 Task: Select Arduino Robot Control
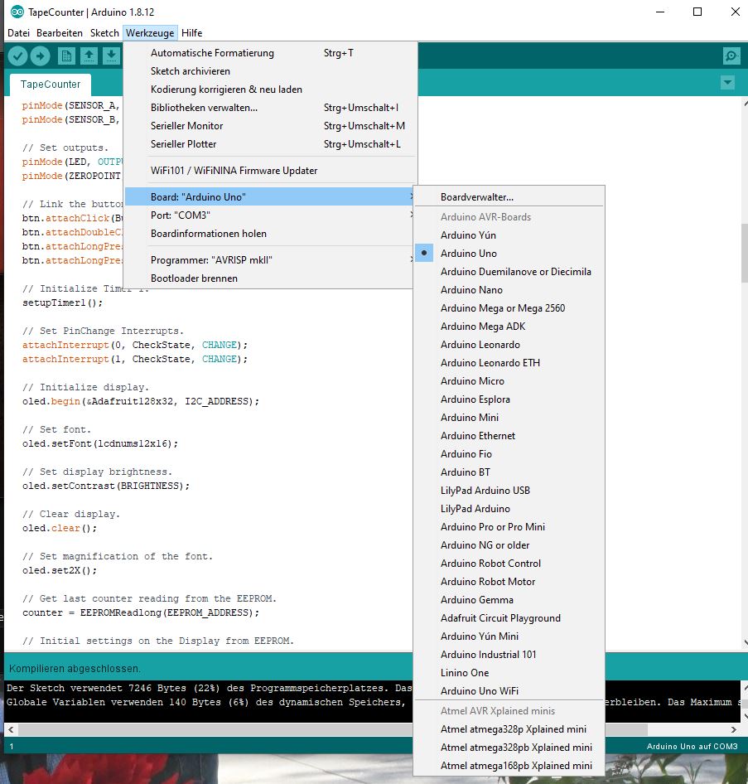509,564
